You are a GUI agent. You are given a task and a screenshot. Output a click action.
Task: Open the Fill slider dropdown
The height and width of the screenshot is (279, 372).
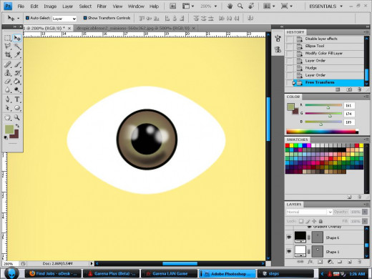(365, 221)
